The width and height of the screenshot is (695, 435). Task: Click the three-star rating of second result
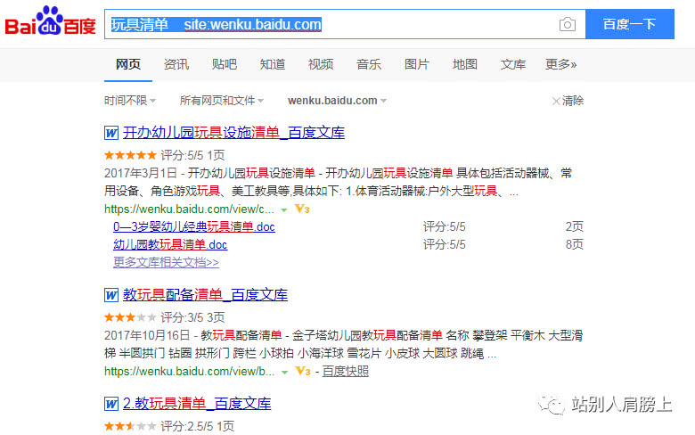pyautogui.click(x=130, y=317)
